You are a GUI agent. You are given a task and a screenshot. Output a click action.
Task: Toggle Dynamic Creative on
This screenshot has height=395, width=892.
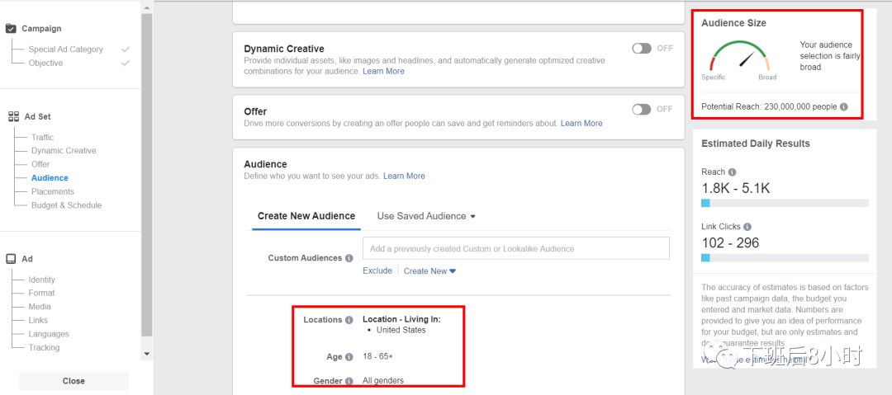(x=642, y=49)
